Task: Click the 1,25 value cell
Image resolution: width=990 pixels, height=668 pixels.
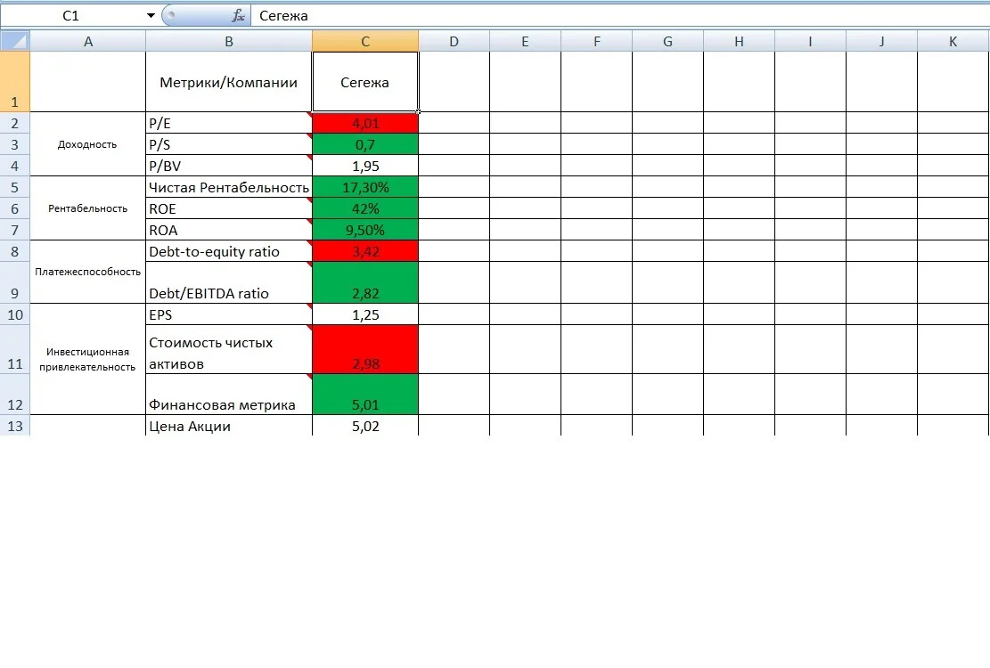Action: [365, 314]
